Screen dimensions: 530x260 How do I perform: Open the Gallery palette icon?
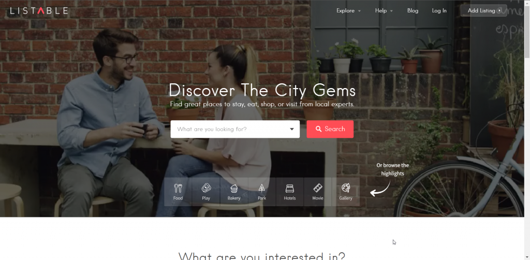point(346,188)
